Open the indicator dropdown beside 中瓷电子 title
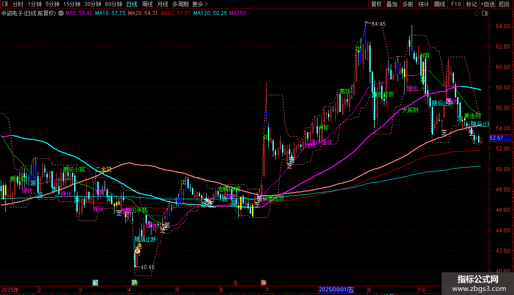This screenshot has height=295, width=514. coord(61,14)
